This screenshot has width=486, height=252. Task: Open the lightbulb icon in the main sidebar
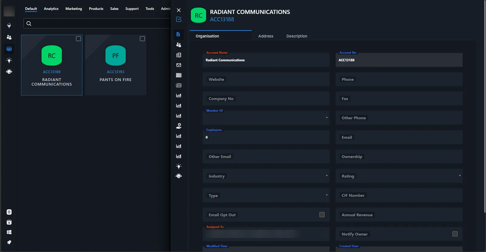click(9, 60)
